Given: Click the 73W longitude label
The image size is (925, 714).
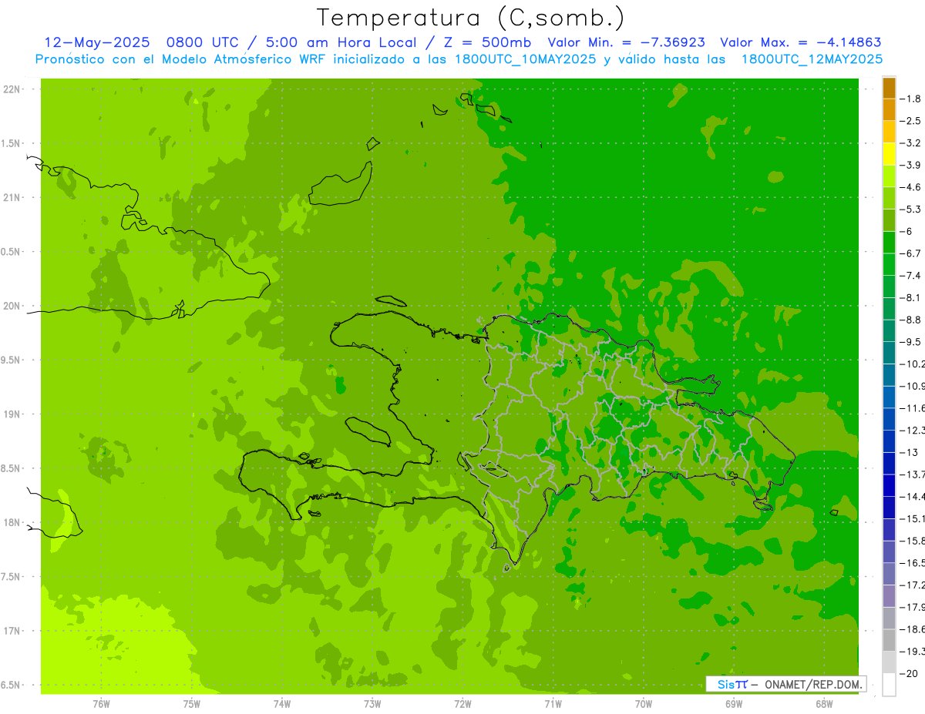Looking at the screenshot, I should click(372, 704).
